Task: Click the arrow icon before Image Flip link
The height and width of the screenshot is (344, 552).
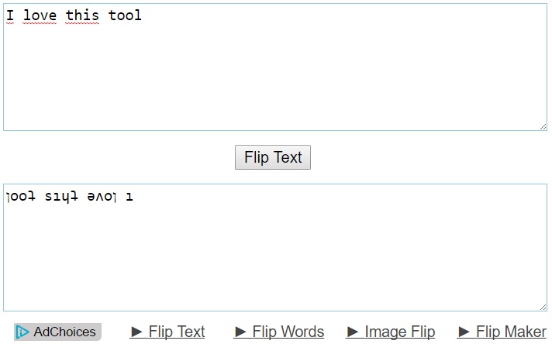Action: pos(353,332)
